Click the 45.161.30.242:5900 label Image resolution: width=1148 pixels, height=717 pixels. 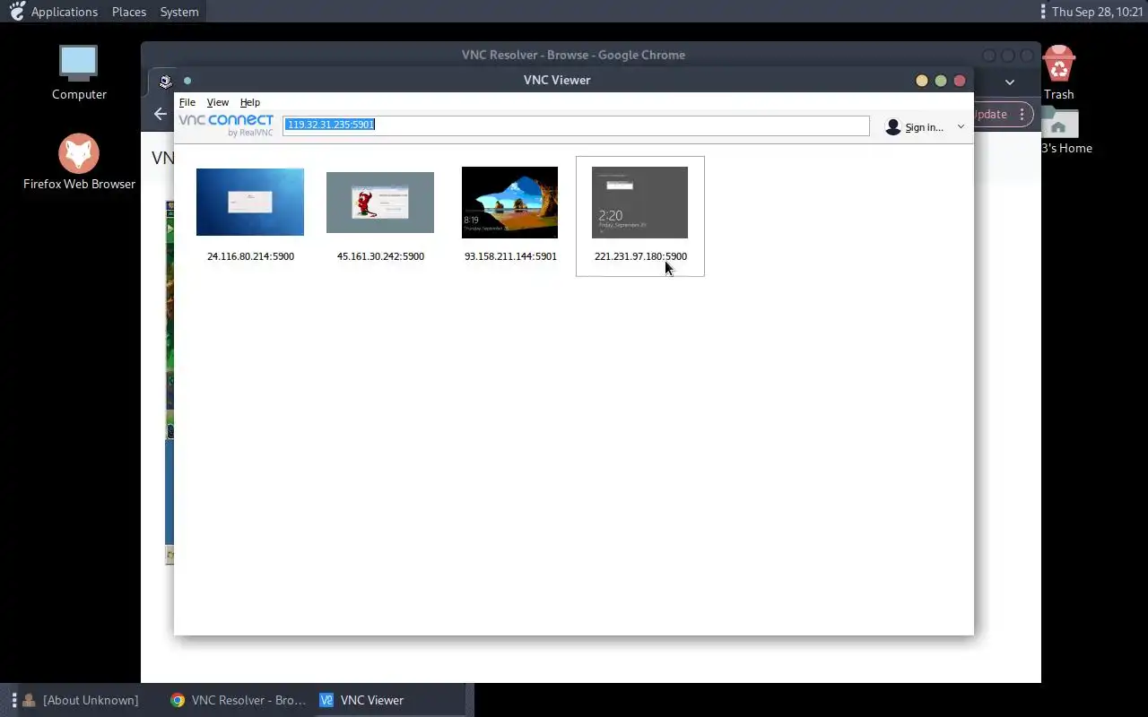[x=380, y=256]
